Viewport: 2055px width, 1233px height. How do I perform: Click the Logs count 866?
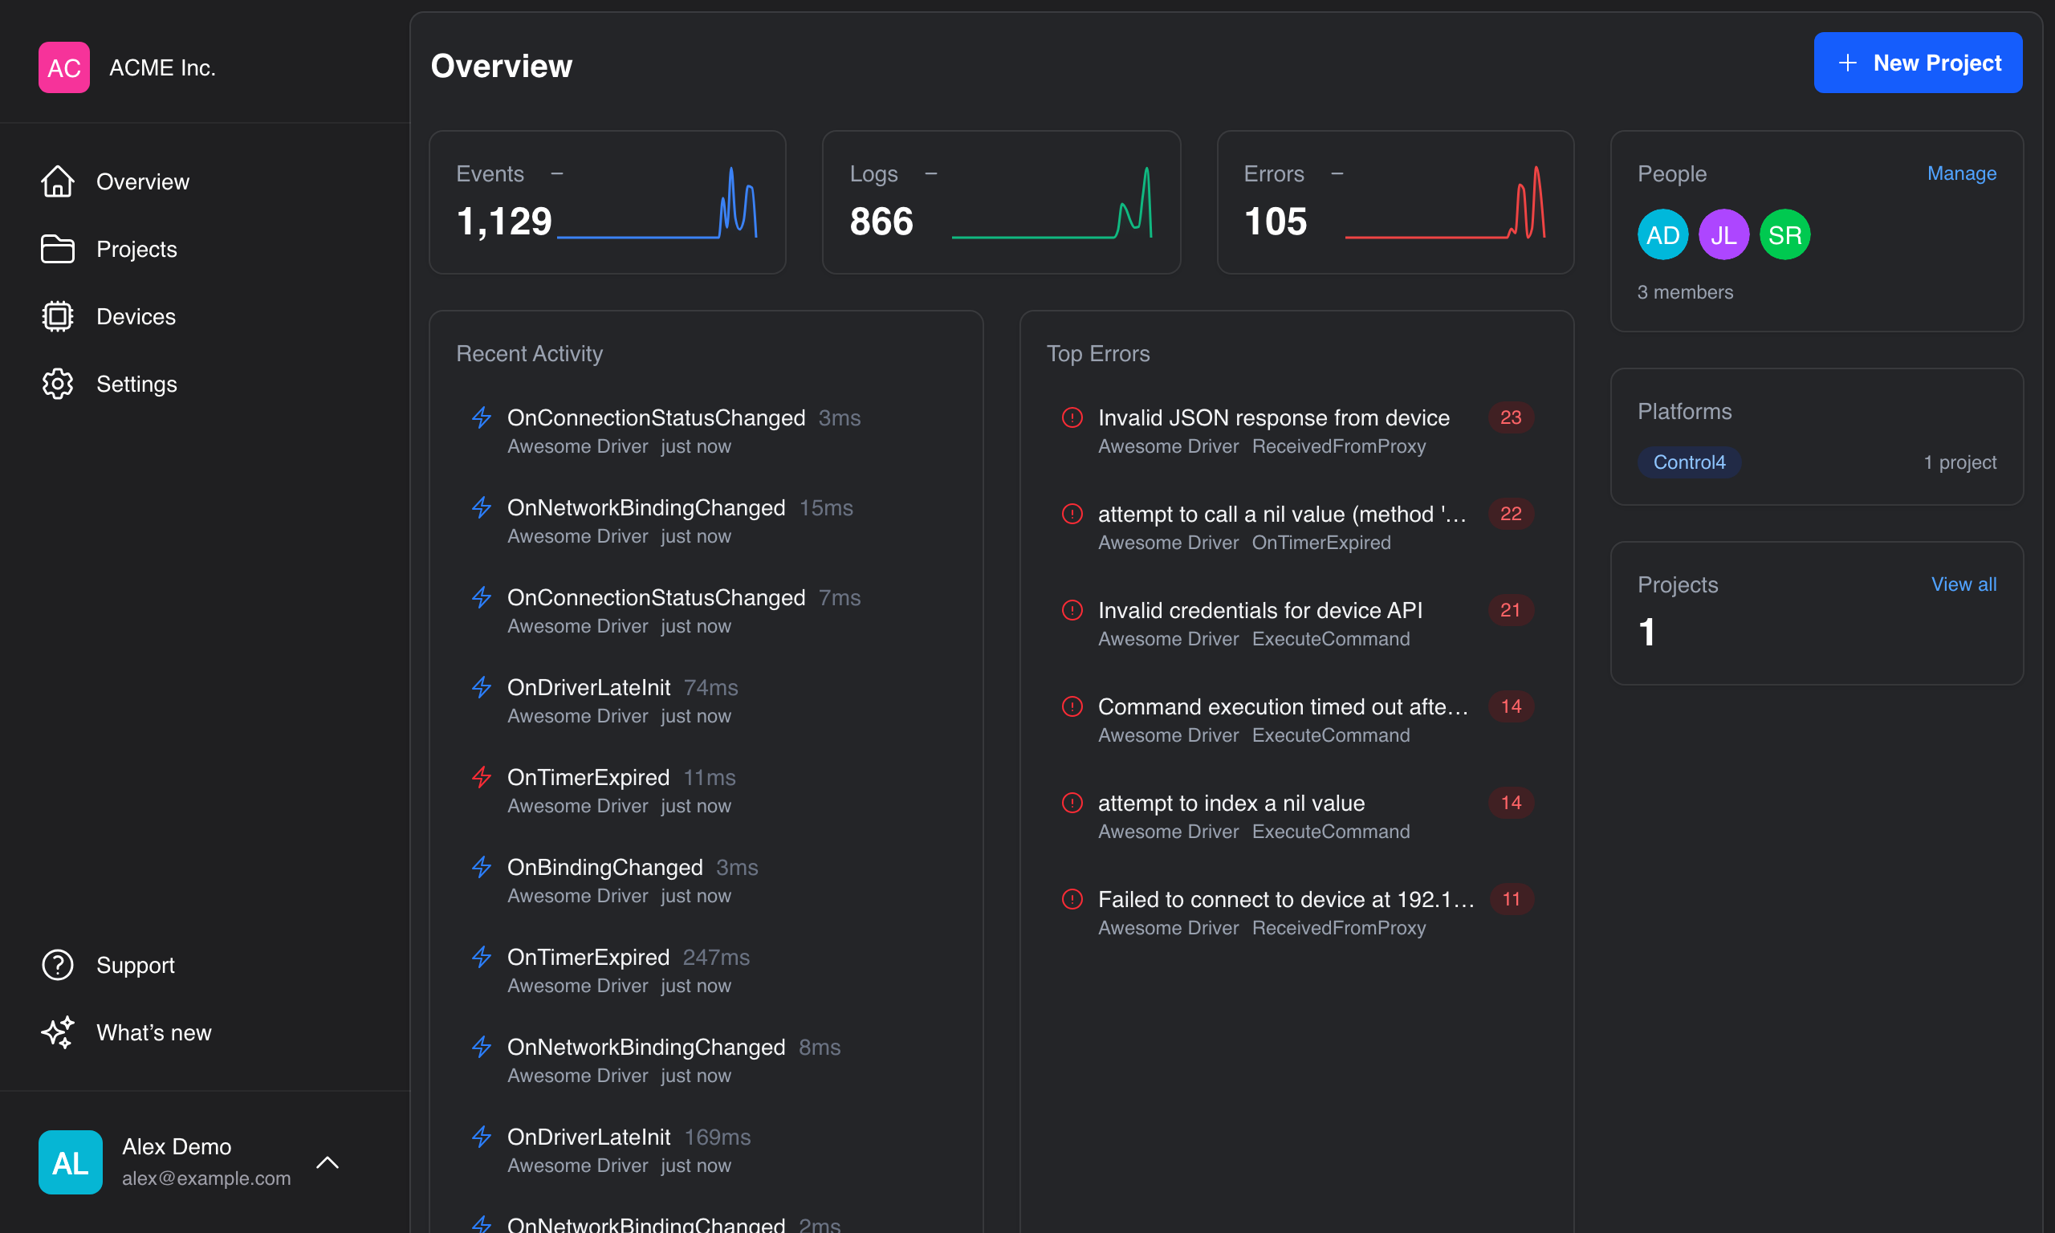tap(881, 221)
